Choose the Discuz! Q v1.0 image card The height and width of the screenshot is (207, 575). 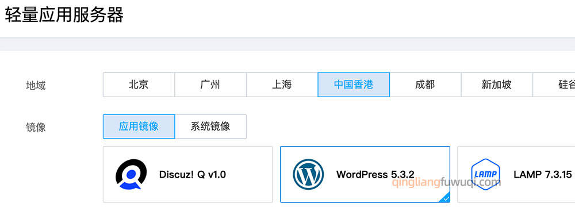click(x=188, y=174)
